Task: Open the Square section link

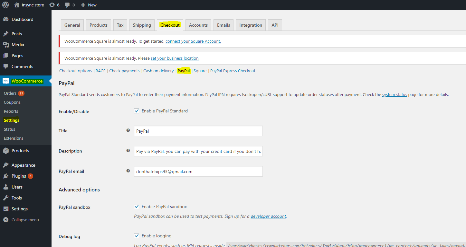Action: pos(200,71)
